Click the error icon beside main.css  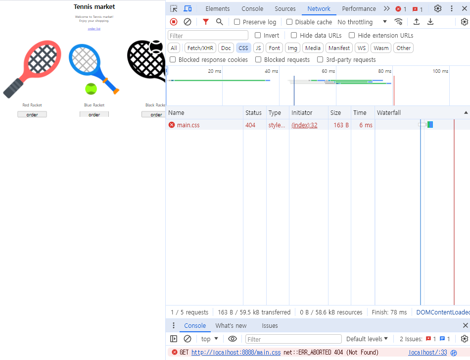point(172,125)
